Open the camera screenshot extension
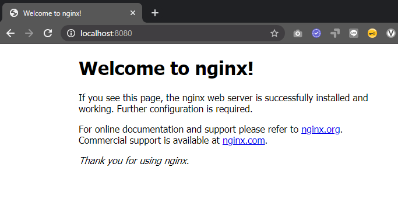This screenshot has width=398, height=210. click(x=298, y=33)
